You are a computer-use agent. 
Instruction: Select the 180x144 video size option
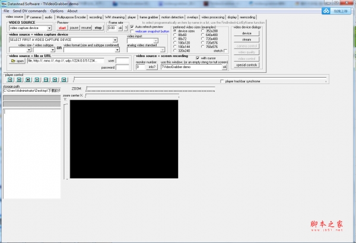[175, 46]
